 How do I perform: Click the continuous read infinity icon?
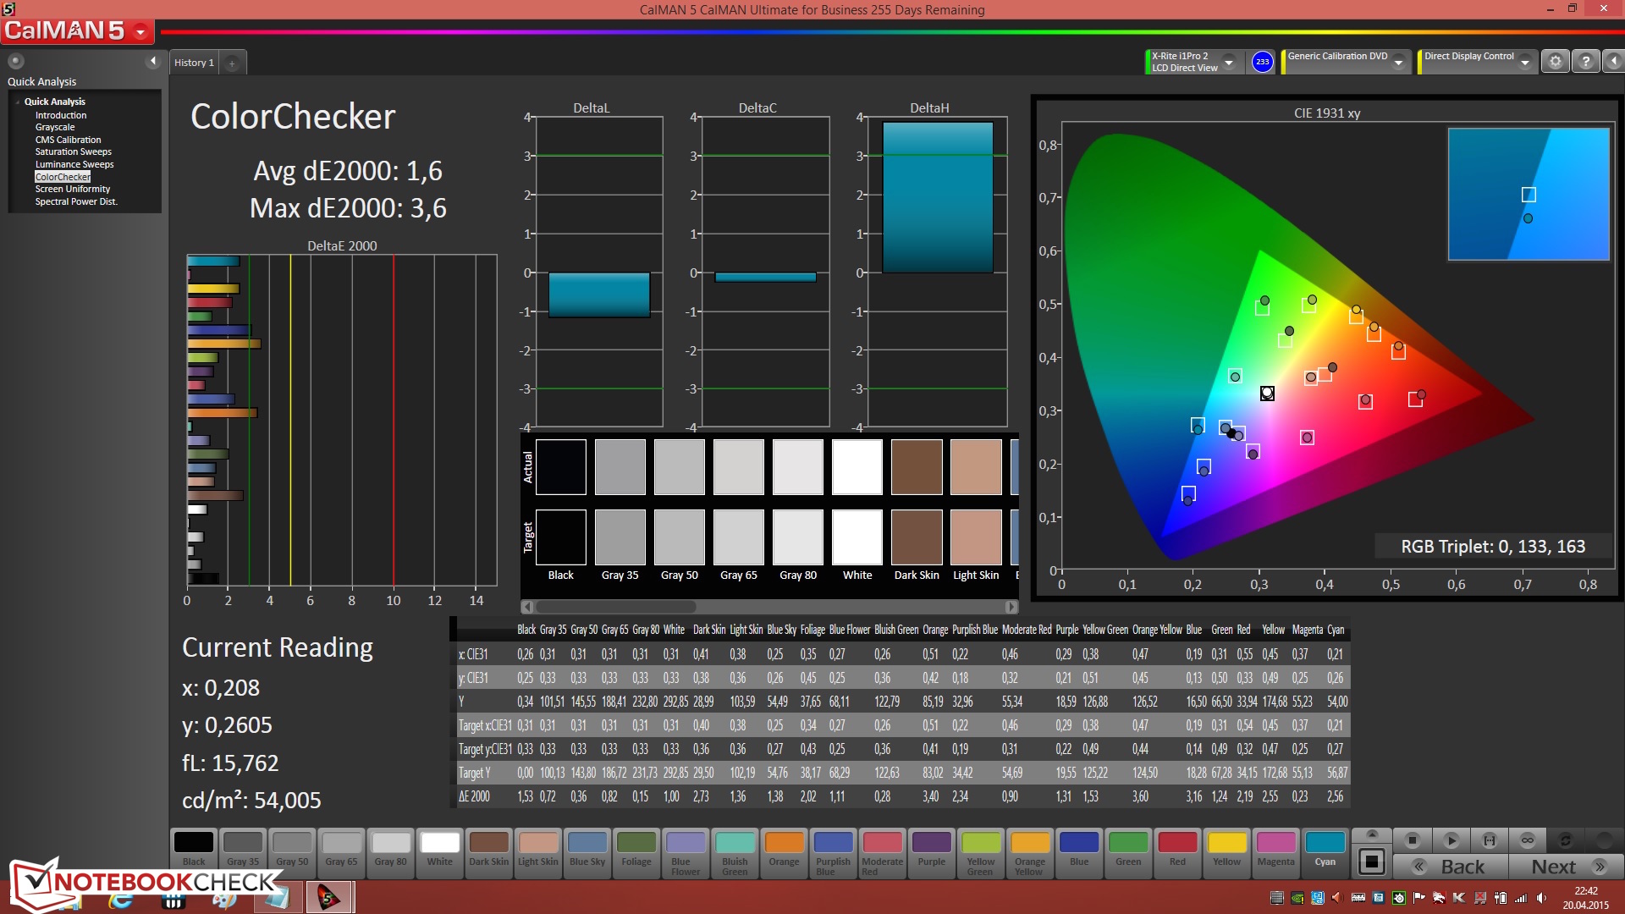1528,840
